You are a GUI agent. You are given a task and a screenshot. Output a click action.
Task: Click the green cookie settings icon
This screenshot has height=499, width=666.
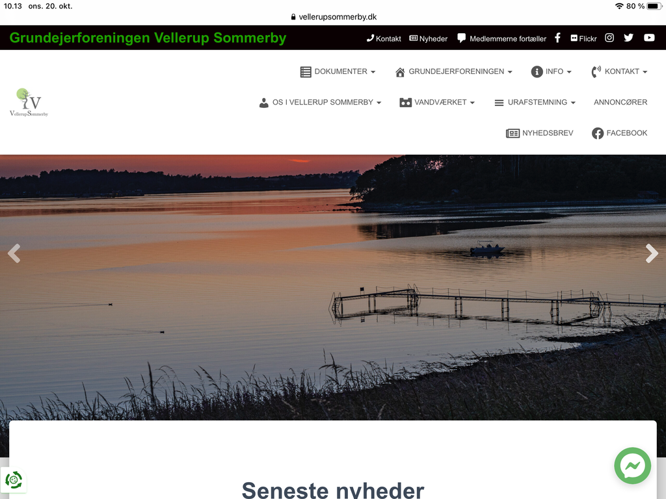tap(14, 480)
